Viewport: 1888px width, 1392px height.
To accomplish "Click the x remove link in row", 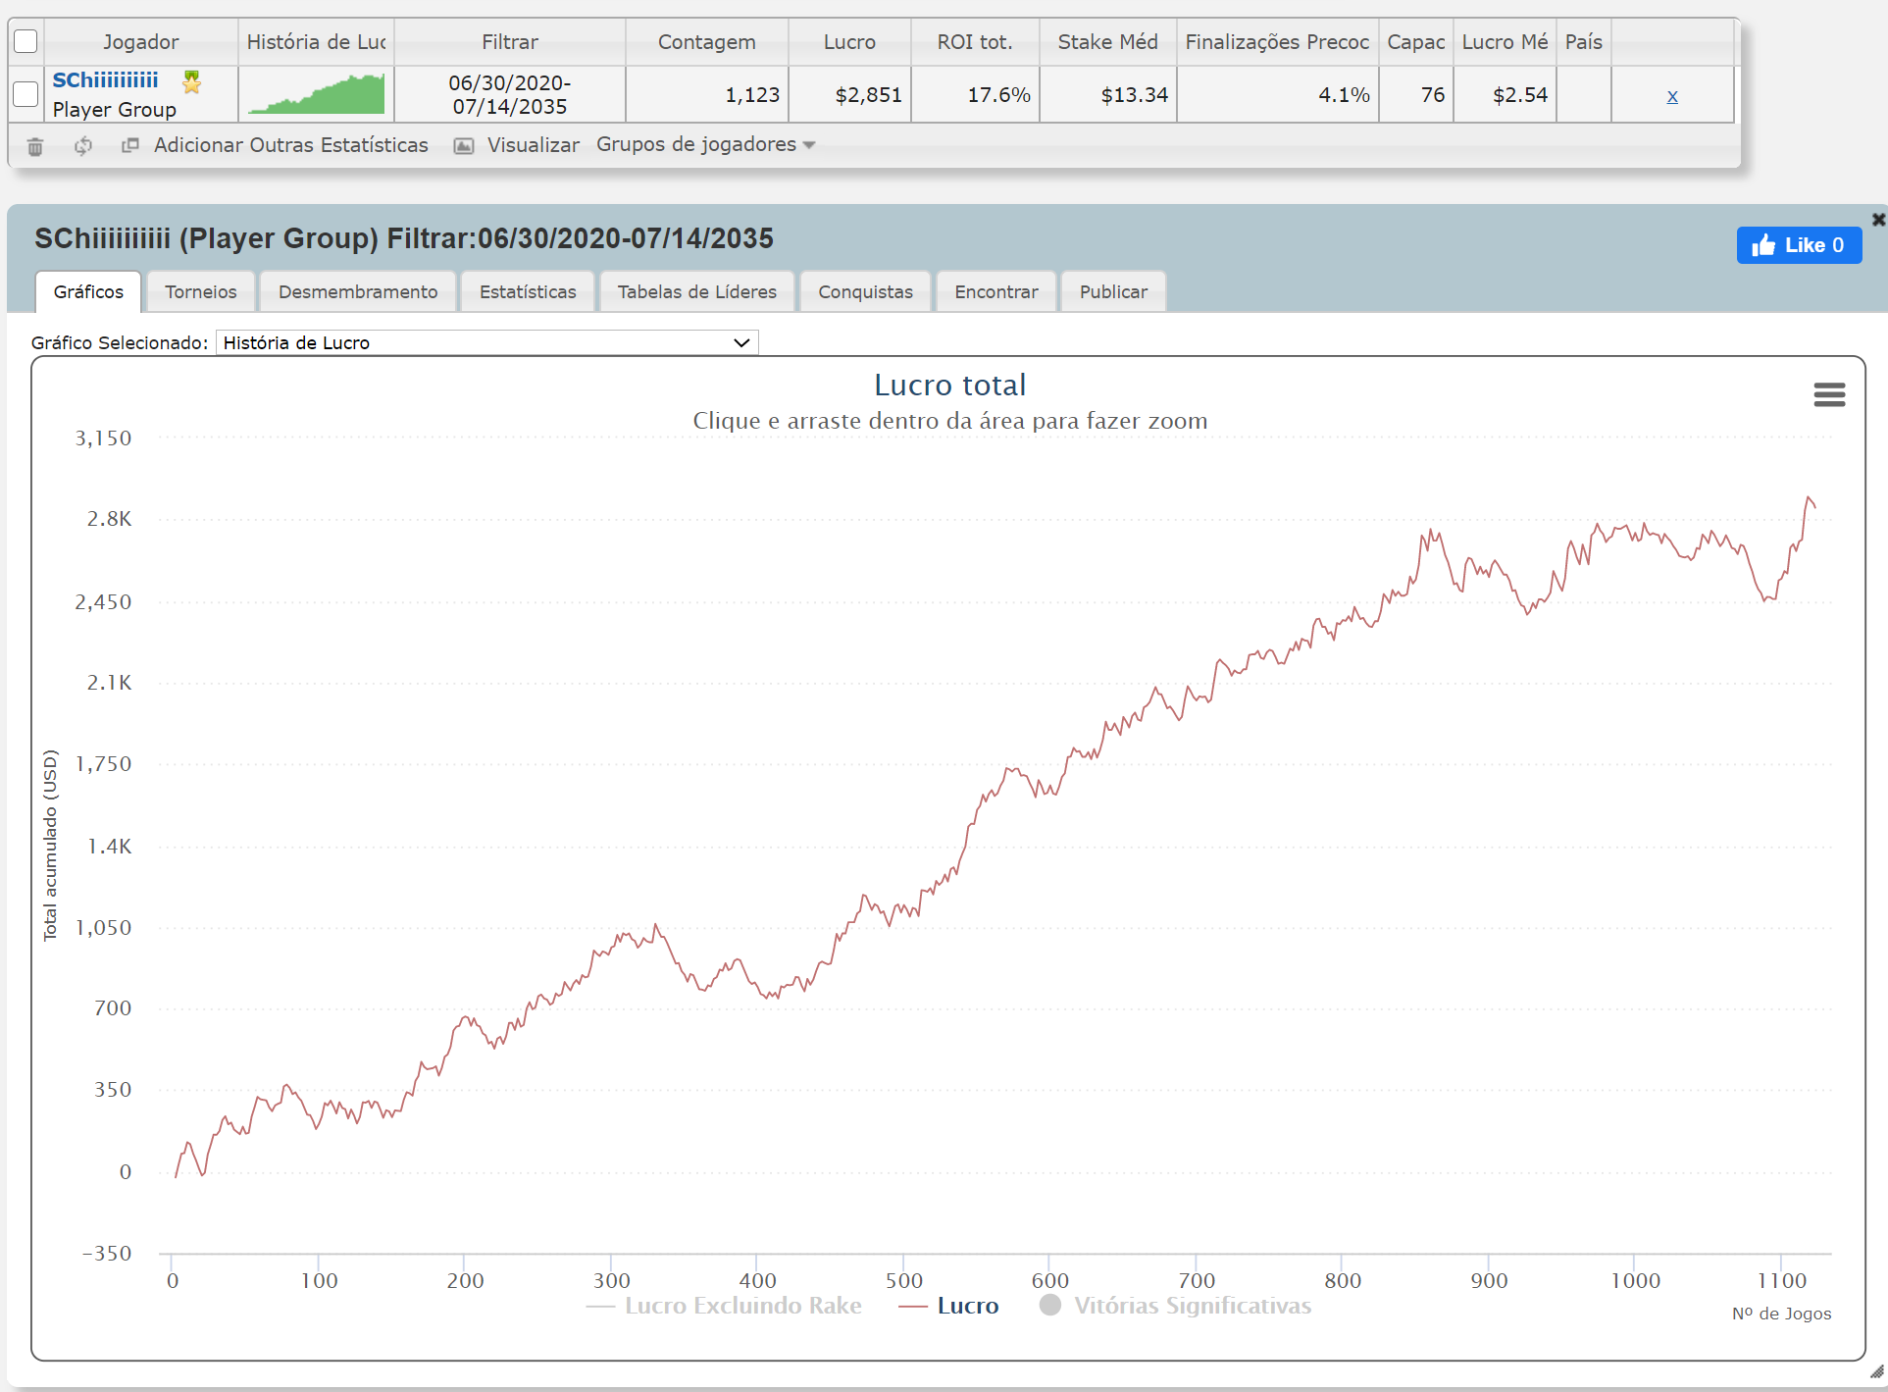I will [x=1672, y=96].
